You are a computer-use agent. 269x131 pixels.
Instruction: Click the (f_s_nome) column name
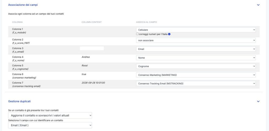pos(18,60)
